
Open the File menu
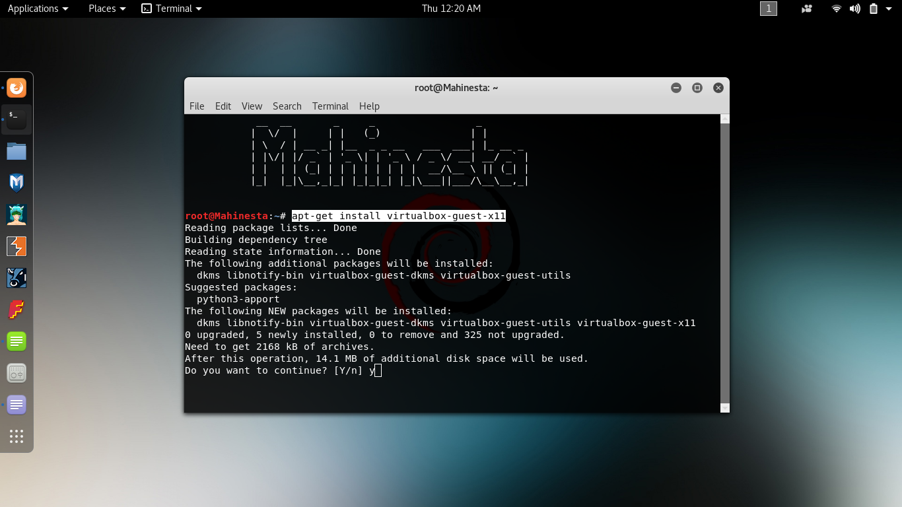tap(197, 106)
